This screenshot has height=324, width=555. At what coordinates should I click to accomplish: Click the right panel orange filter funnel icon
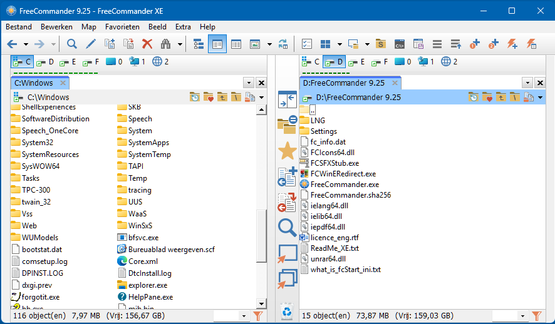(x=537, y=316)
